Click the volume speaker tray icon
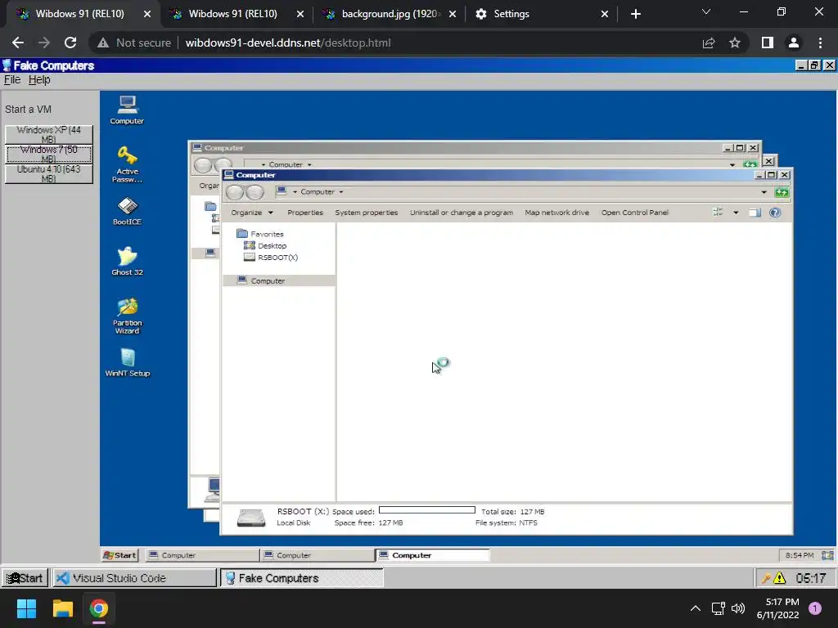The height and width of the screenshot is (628, 838). tap(738, 608)
